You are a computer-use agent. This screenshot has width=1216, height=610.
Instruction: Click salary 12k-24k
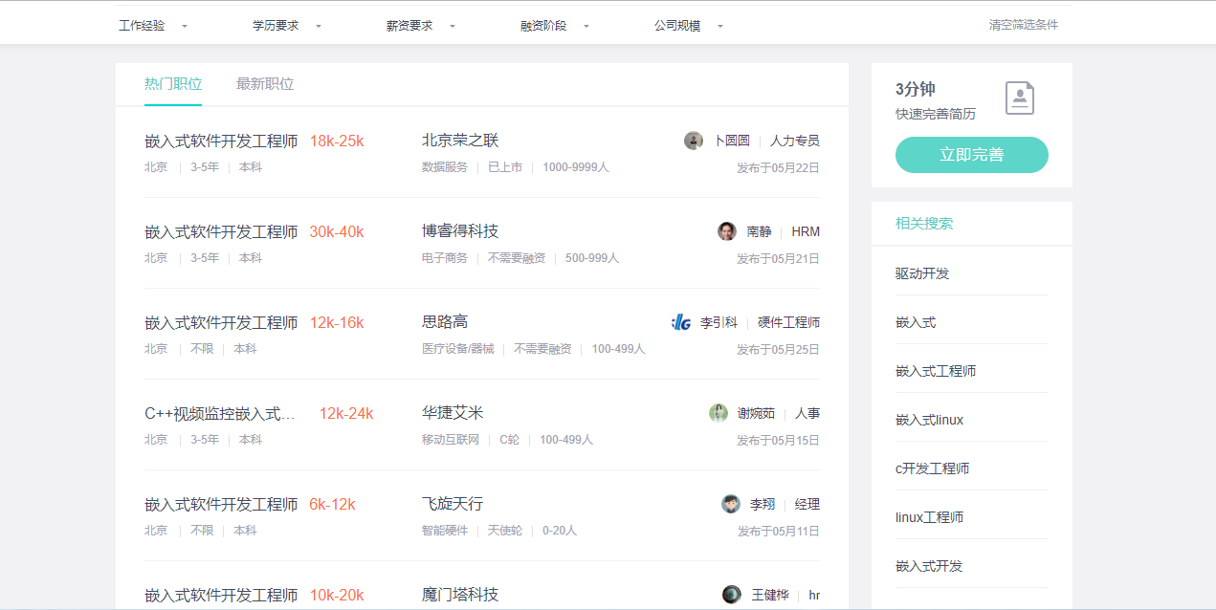pyautogui.click(x=346, y=413)
